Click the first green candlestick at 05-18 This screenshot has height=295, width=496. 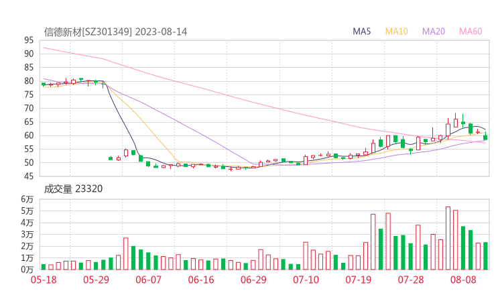click(44, 84)
